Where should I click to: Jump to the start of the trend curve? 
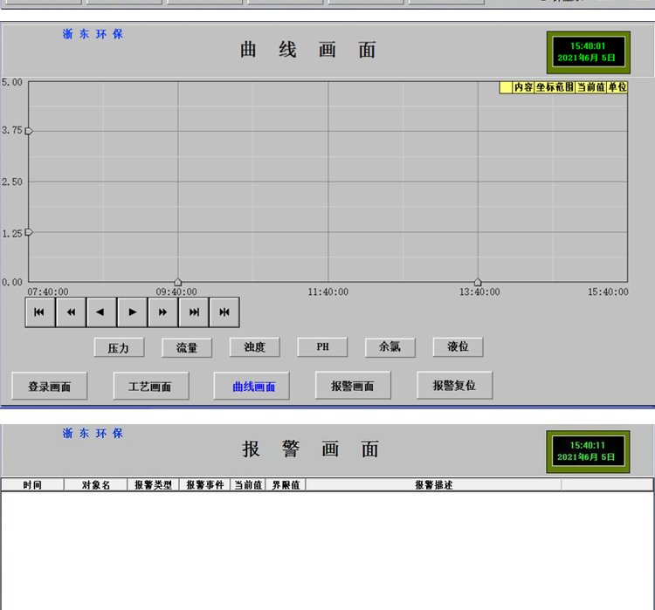(x=39, y=312)
